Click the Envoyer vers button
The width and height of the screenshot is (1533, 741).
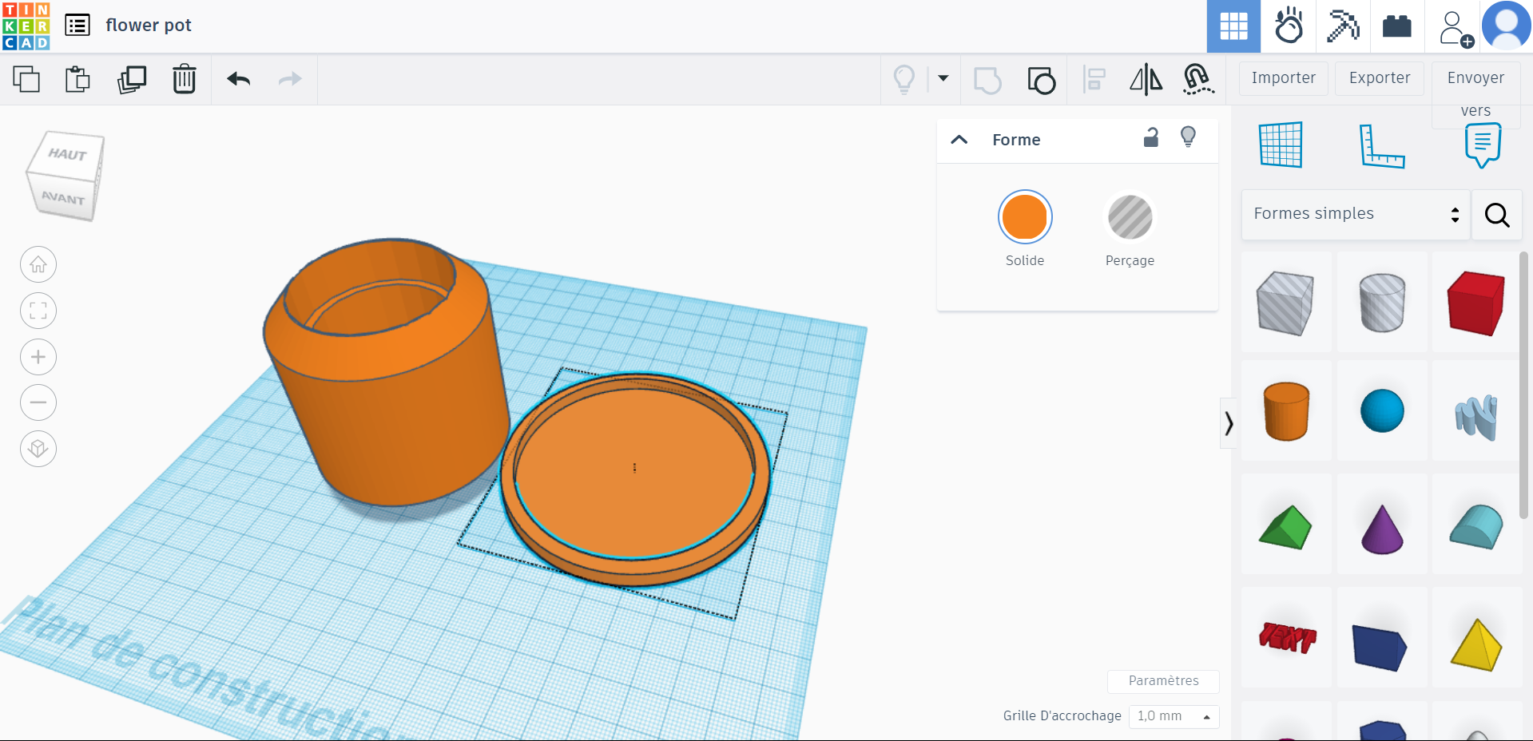1475,93
